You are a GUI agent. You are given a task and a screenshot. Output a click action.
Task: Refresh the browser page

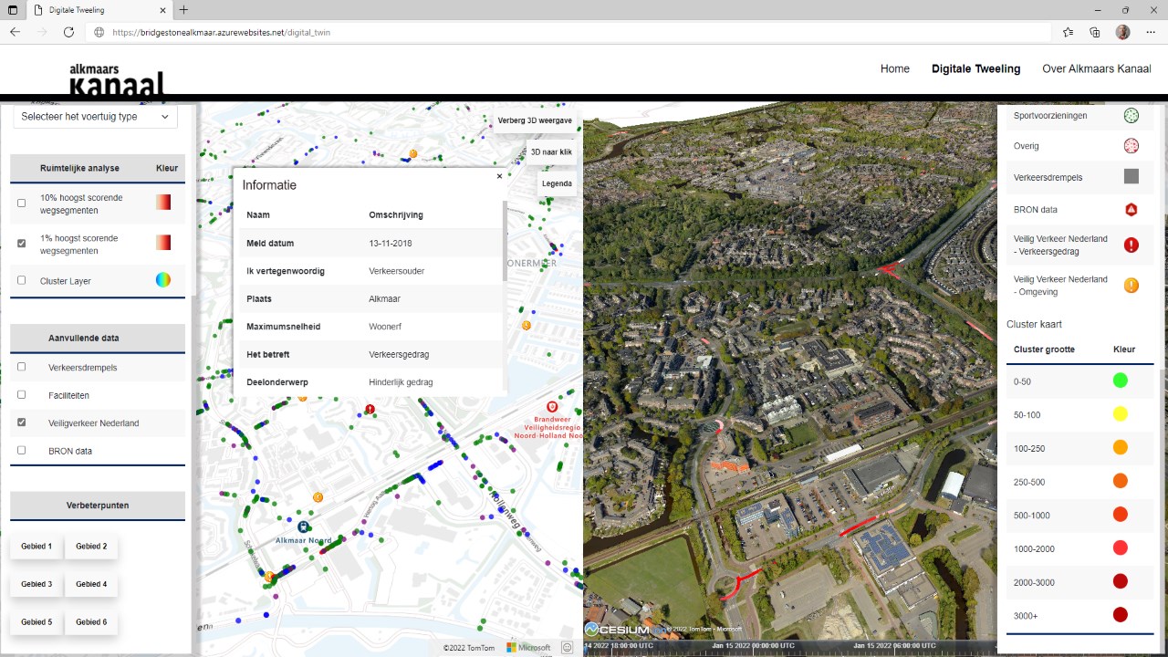[x=68, y=32]
